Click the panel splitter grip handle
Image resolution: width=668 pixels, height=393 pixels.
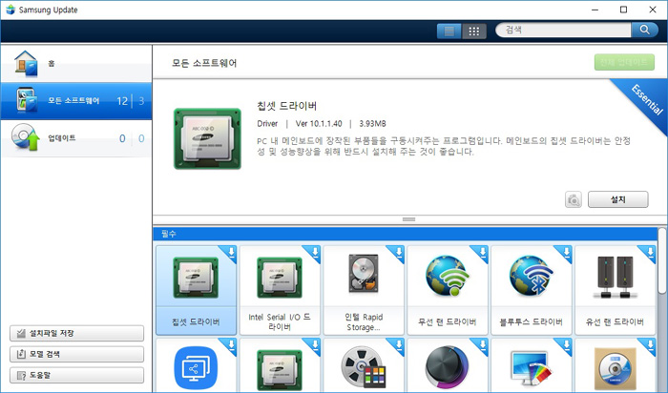pyautogui.click(x=408, y=219)
